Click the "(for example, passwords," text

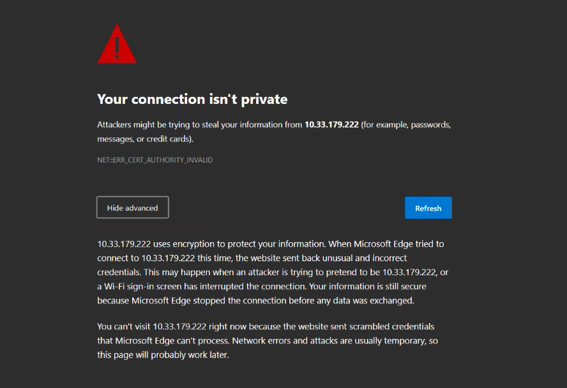406,125
